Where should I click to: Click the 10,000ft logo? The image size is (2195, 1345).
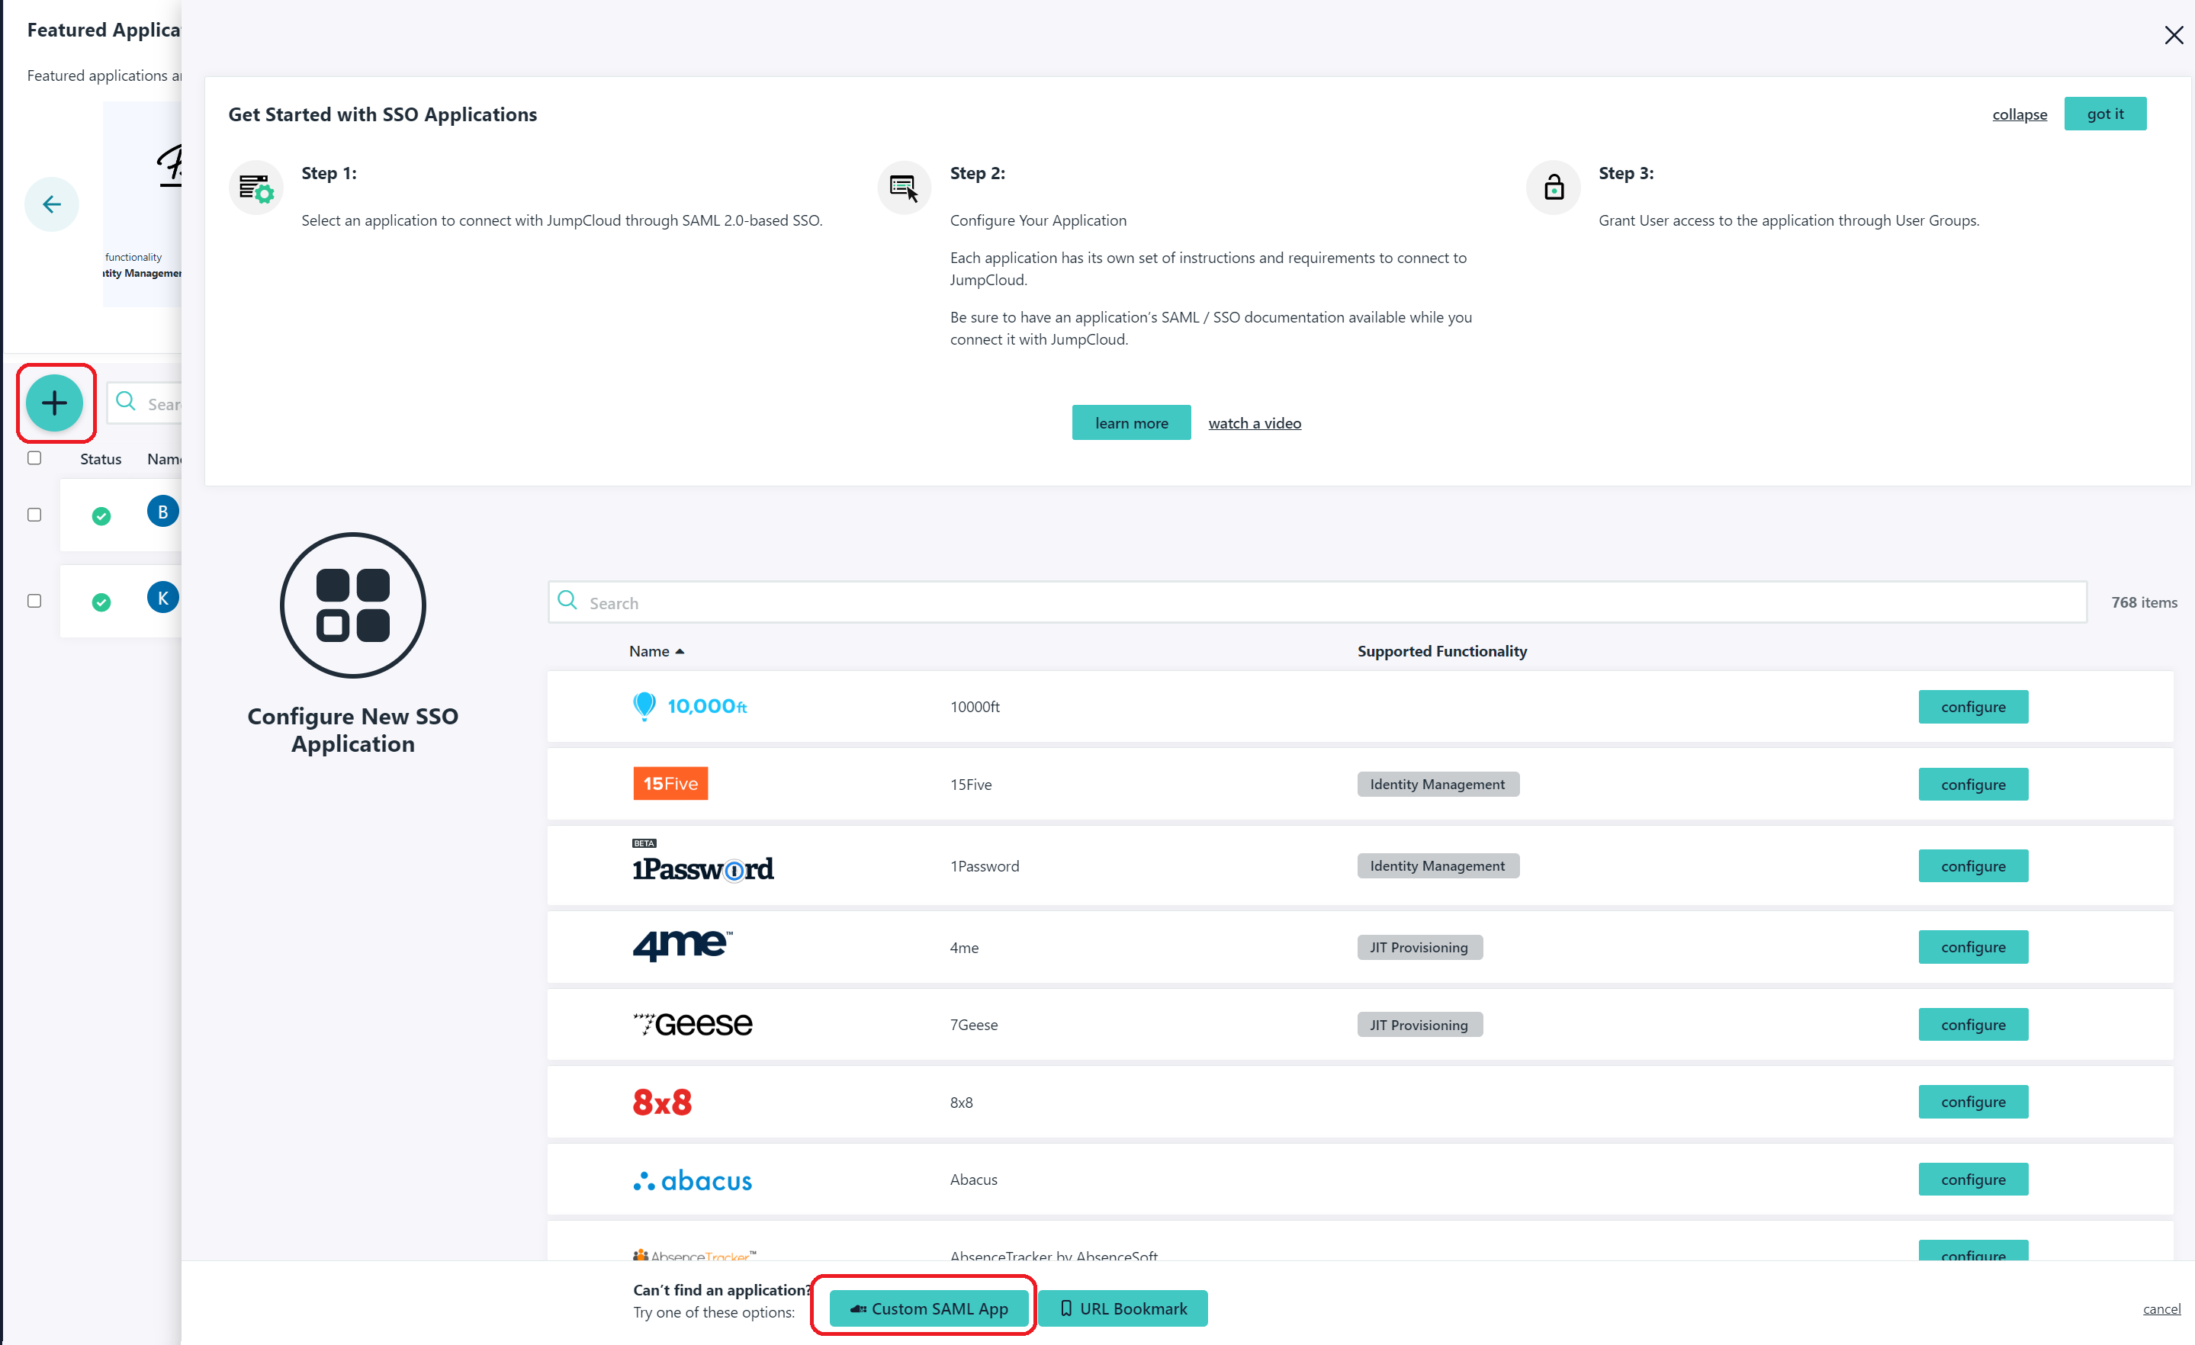click(689, 705)
